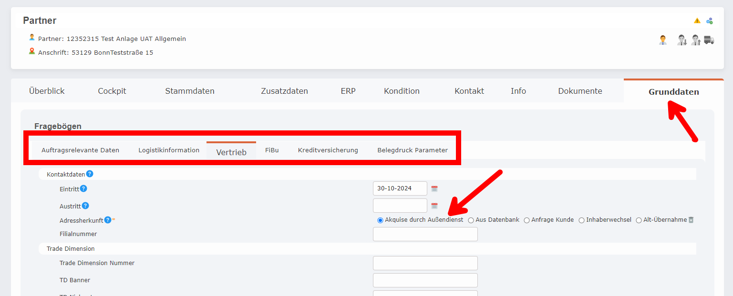Choose Anfrage Kunde as Adressherkunft
Viewport: 733px width, 296px height.
click(x=527, y=219)
